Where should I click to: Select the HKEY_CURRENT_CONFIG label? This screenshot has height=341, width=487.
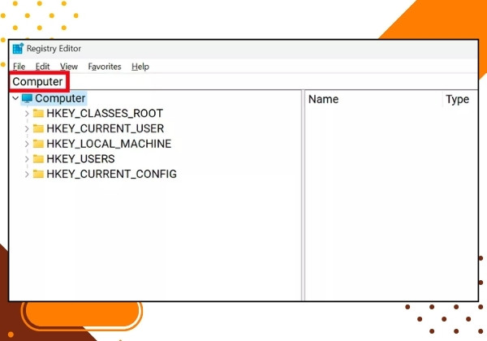click(111, 175)
